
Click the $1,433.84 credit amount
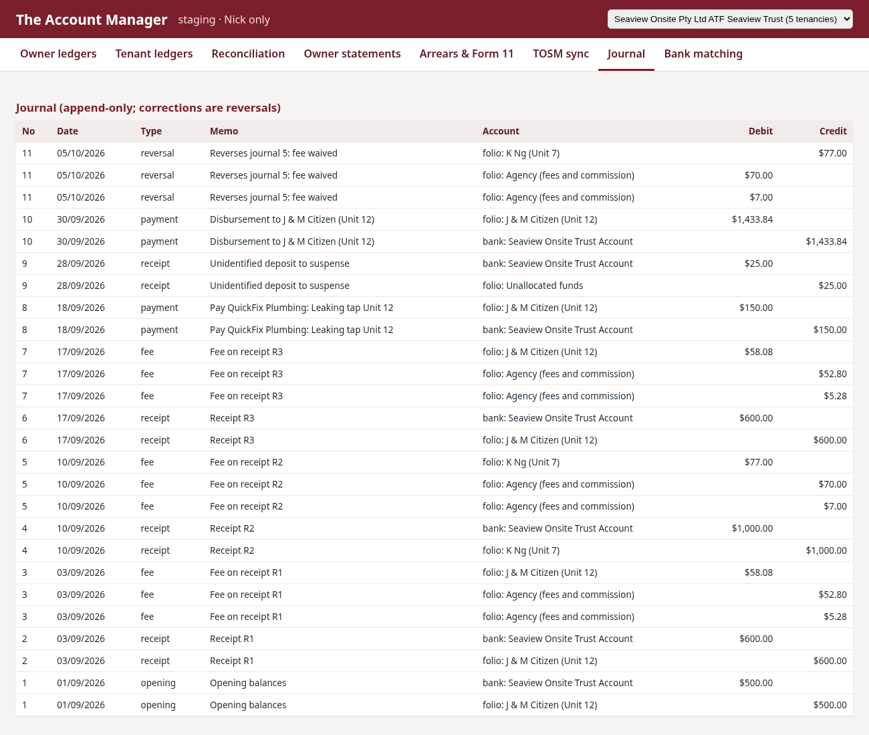tap(826, 241)
